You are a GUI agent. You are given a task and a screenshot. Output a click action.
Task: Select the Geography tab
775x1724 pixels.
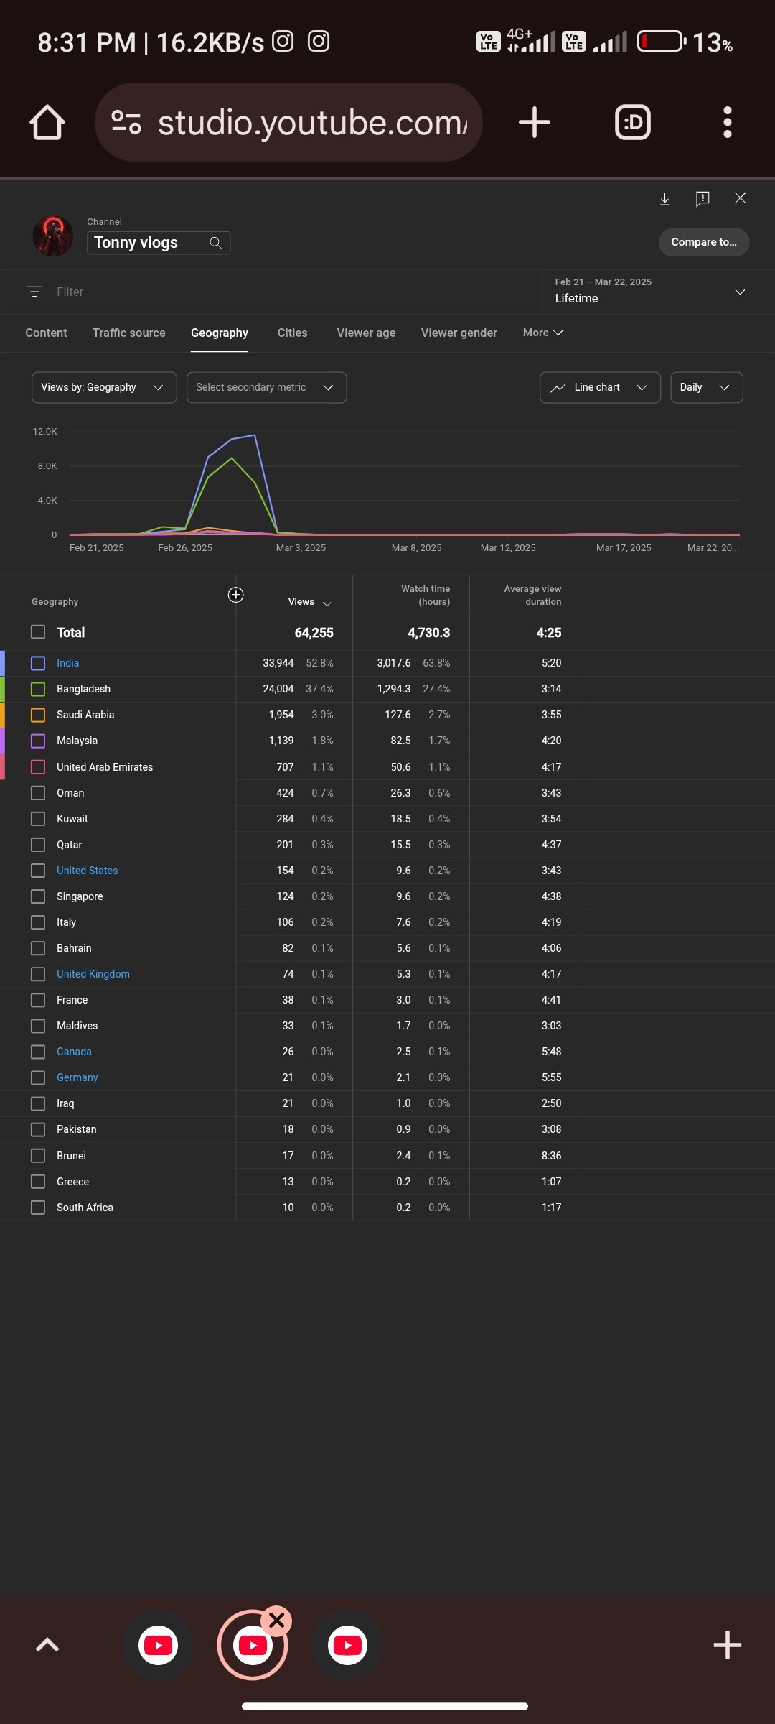point(220,333)
